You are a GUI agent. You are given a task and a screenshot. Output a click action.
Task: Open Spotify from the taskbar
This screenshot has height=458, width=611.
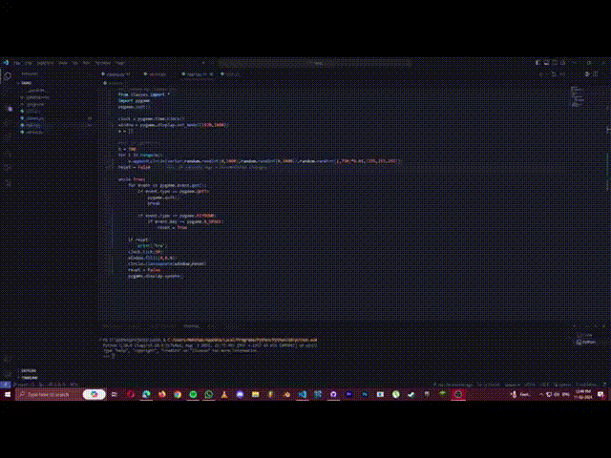coord(193,394)
